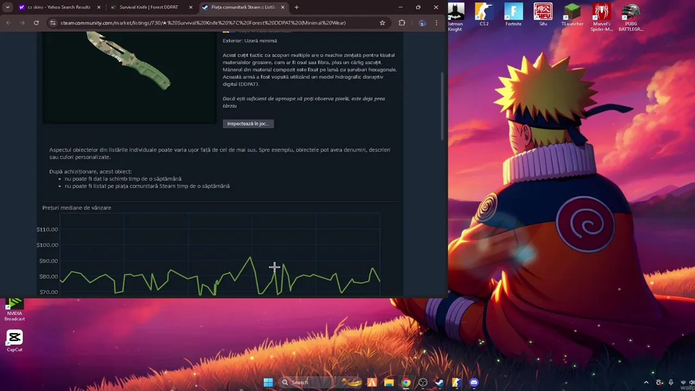Click the $110.00 price axis label
Screen dimensions: 695x391
[x=47, y=229]
